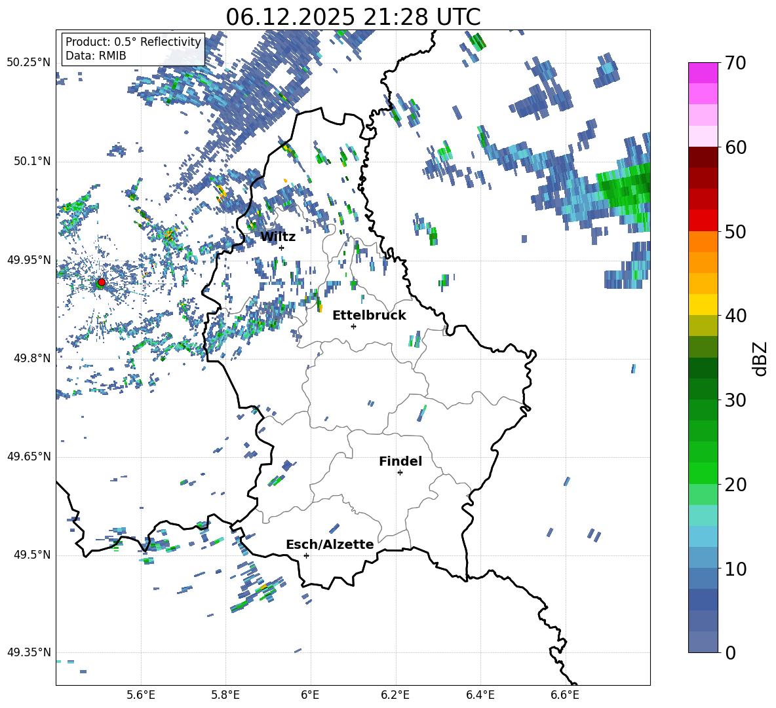
Task: Click the 'Product: 0.5° Reflectivity' legend text
Action: click(x=133, y=42)
